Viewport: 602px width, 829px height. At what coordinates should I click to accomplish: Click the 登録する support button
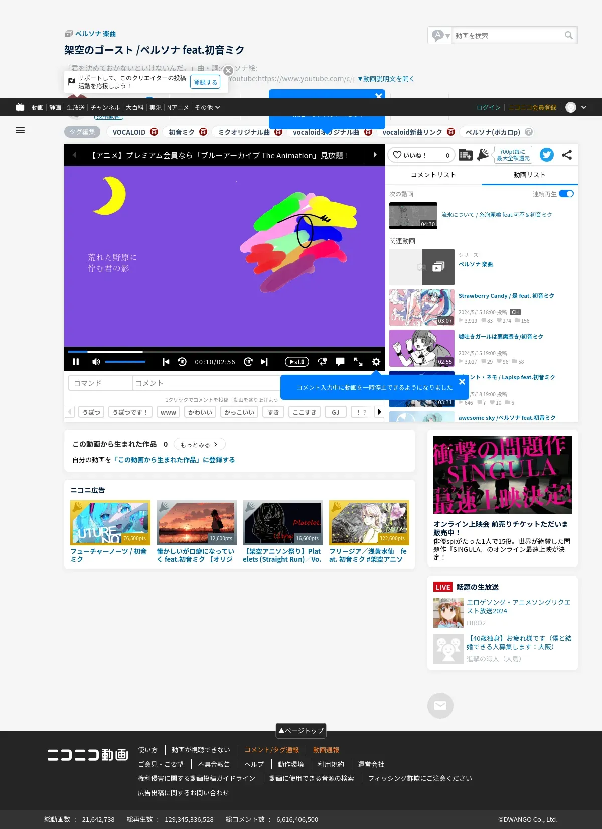click(x=205, y=82)
